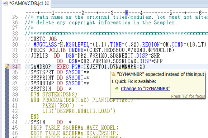Click DROP TABLE &SCHEMA.MAKE_MODEL line
The height and width of the screenshot is (138, 208).
[75, 128]
